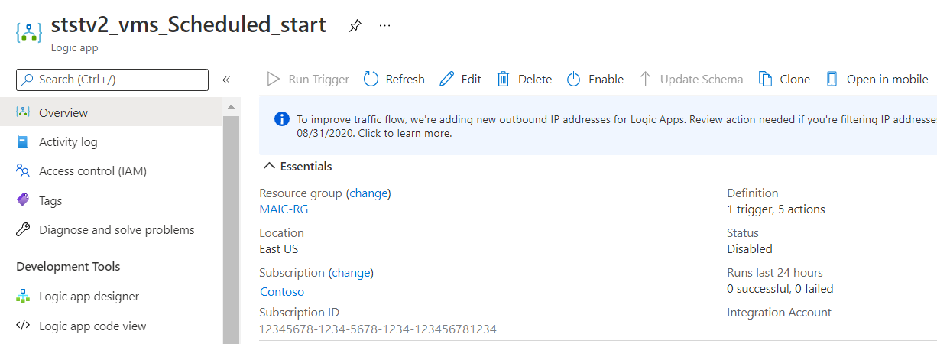
Task: Collapse the Essentials section
Action: pyautogui.click(x=269, y=167)
